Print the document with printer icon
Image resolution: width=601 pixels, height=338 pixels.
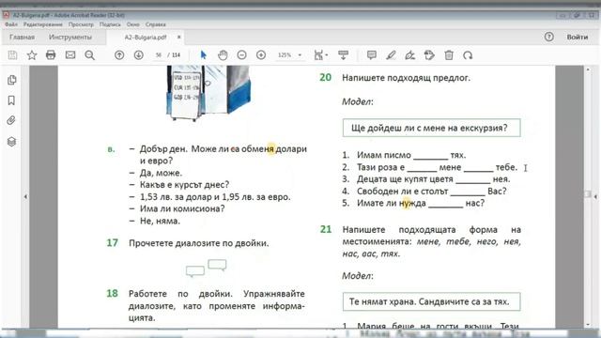click(51, 55)
